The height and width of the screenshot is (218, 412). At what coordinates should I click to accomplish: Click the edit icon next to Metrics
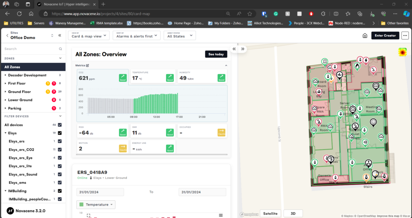[x=87, y=65]
